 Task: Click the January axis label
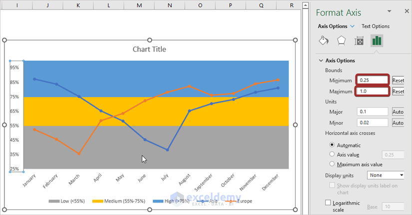pyautogui.click(x=29, y=180)
